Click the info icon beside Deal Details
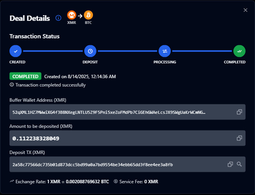 click(x=58, y=18)
